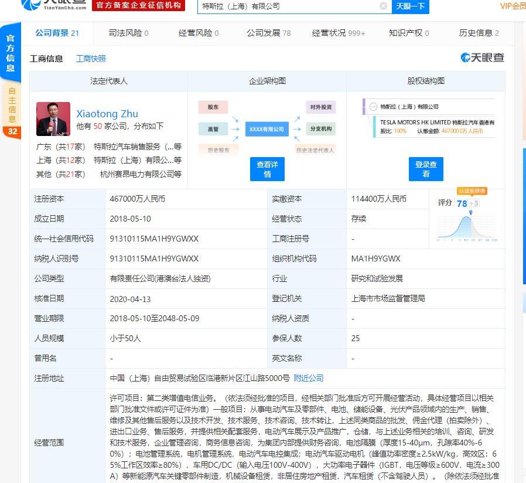The image size is (526, 483).
Task: Click the 特斯拉(上海)有限公... company link
Action: pos(138,160)
